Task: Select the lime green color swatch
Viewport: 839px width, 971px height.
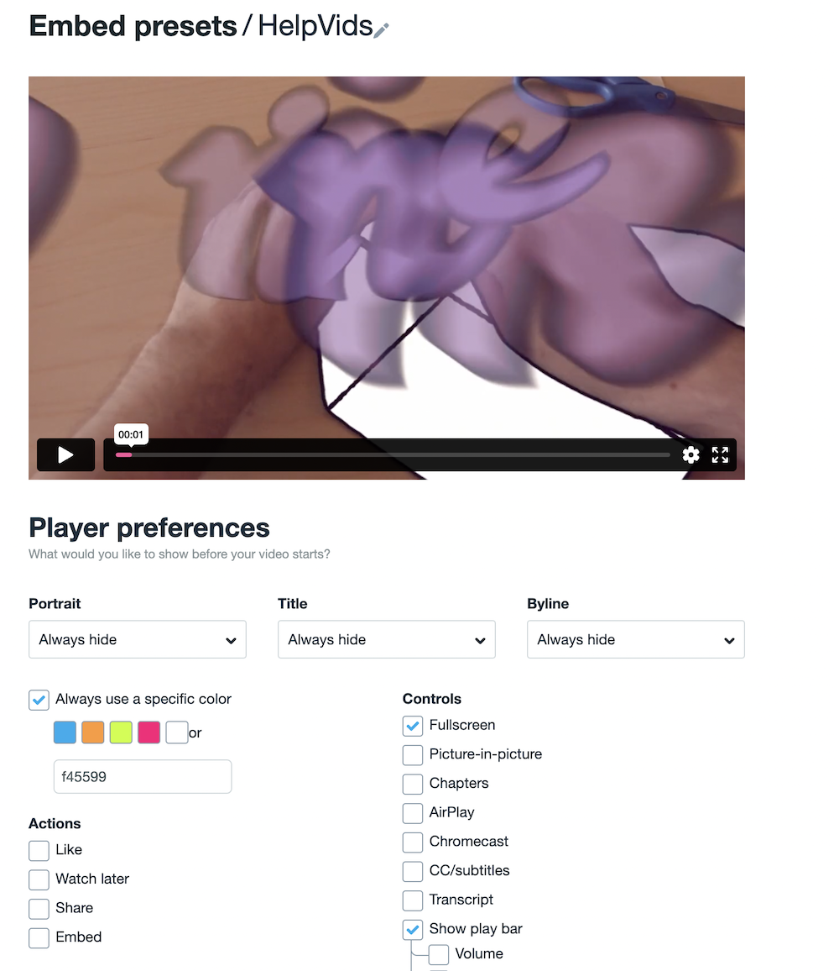Action: pos(121,732)
